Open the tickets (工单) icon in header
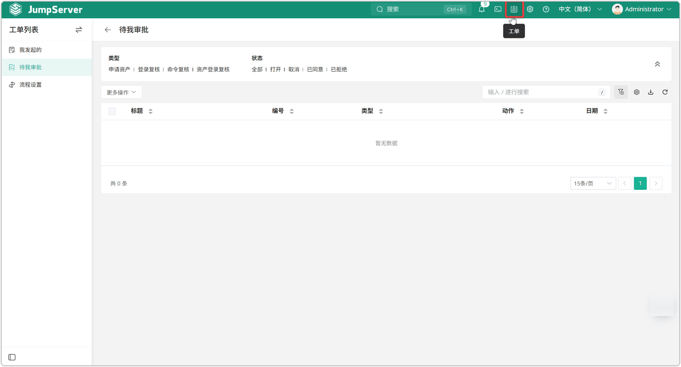This screenshot has height=367, width=681. point(514,9)
